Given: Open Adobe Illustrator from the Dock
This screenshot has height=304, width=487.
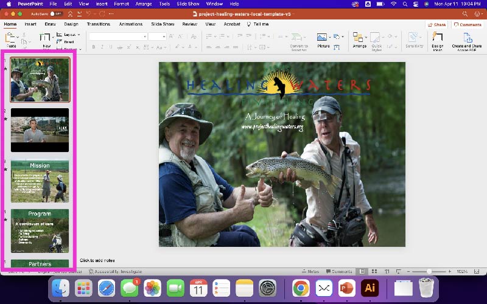Looking at the screenshot, I should point(370,288).
